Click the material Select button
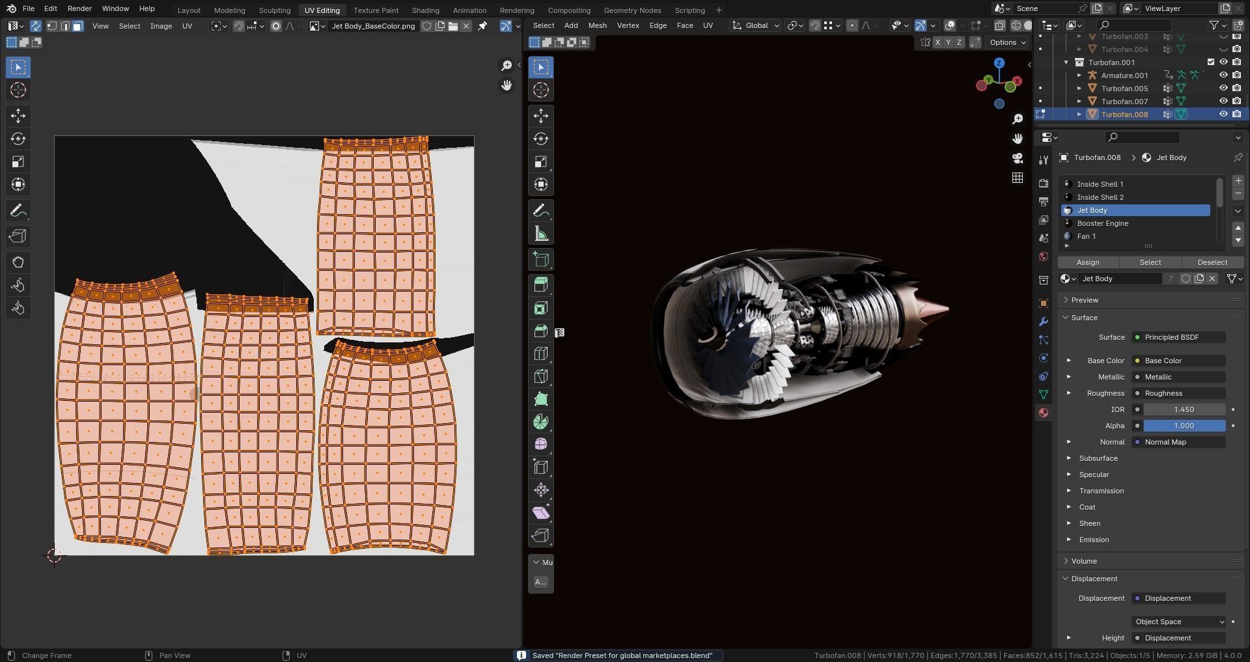Screen dimensions: 1250x662 coord(1150,262)
